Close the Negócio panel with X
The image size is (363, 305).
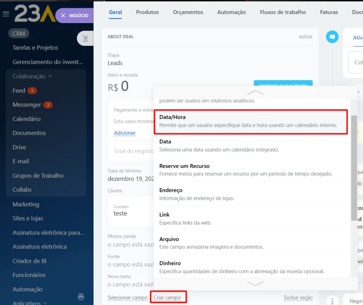coord(63,16)
